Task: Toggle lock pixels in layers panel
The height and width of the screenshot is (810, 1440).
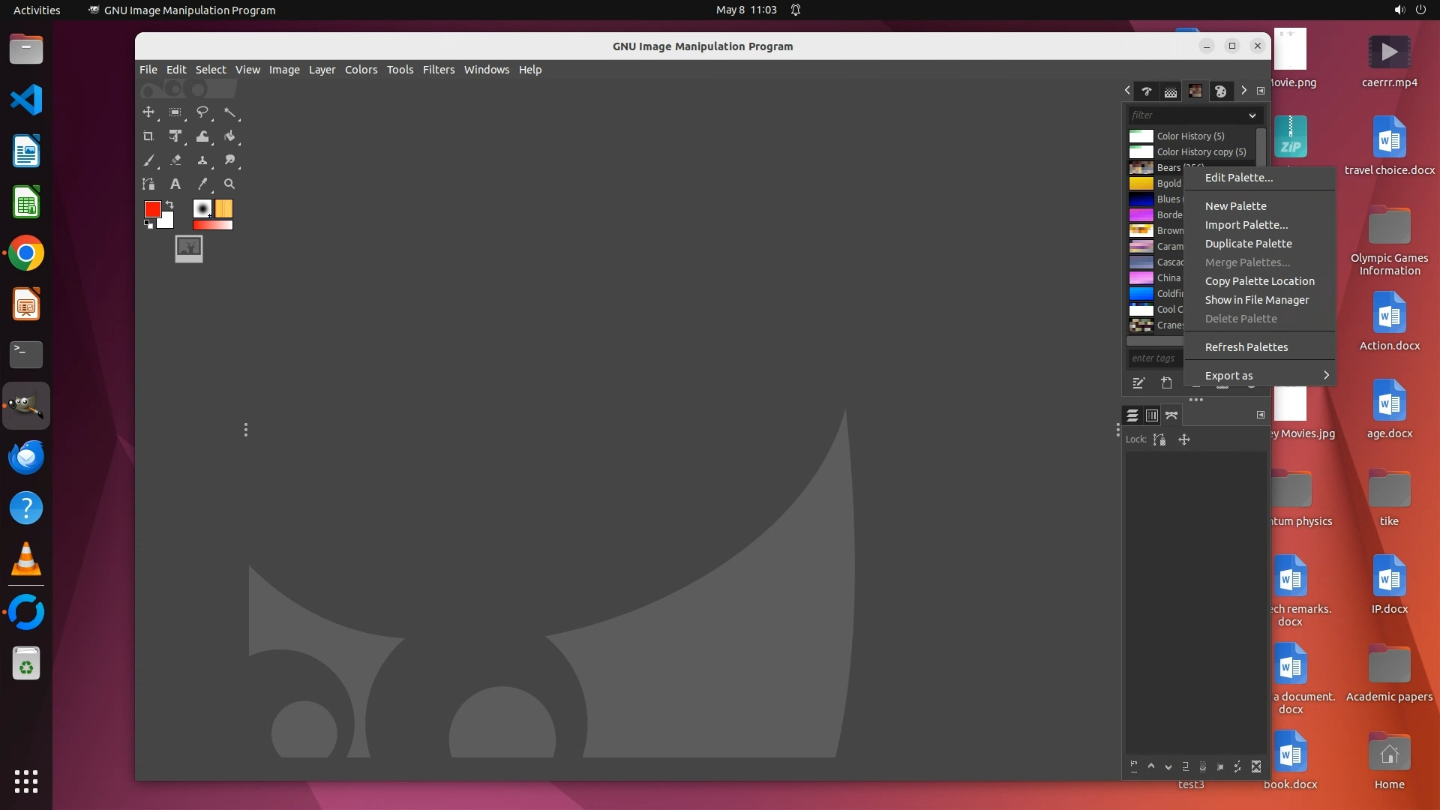Action: click(1159, 439)
